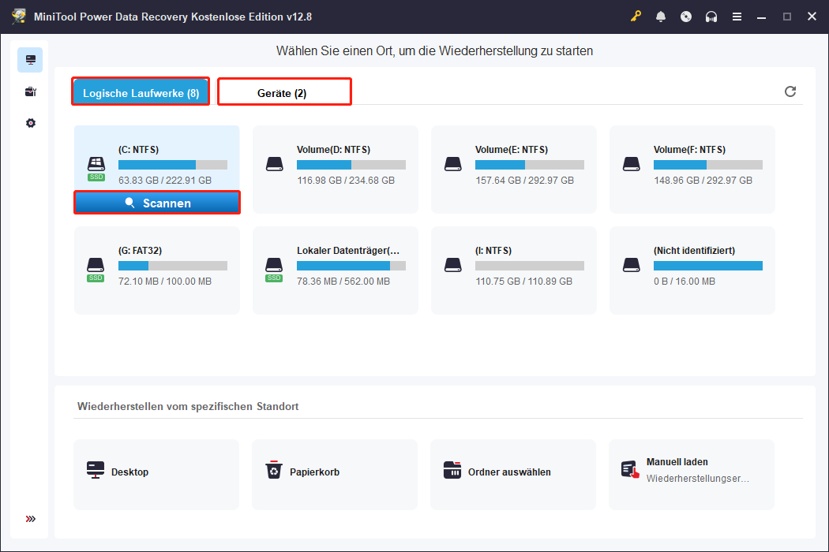Viewport: 829px width, 552px height.
Task: Minimize the MiniTool window
Action: coord(761,17)
